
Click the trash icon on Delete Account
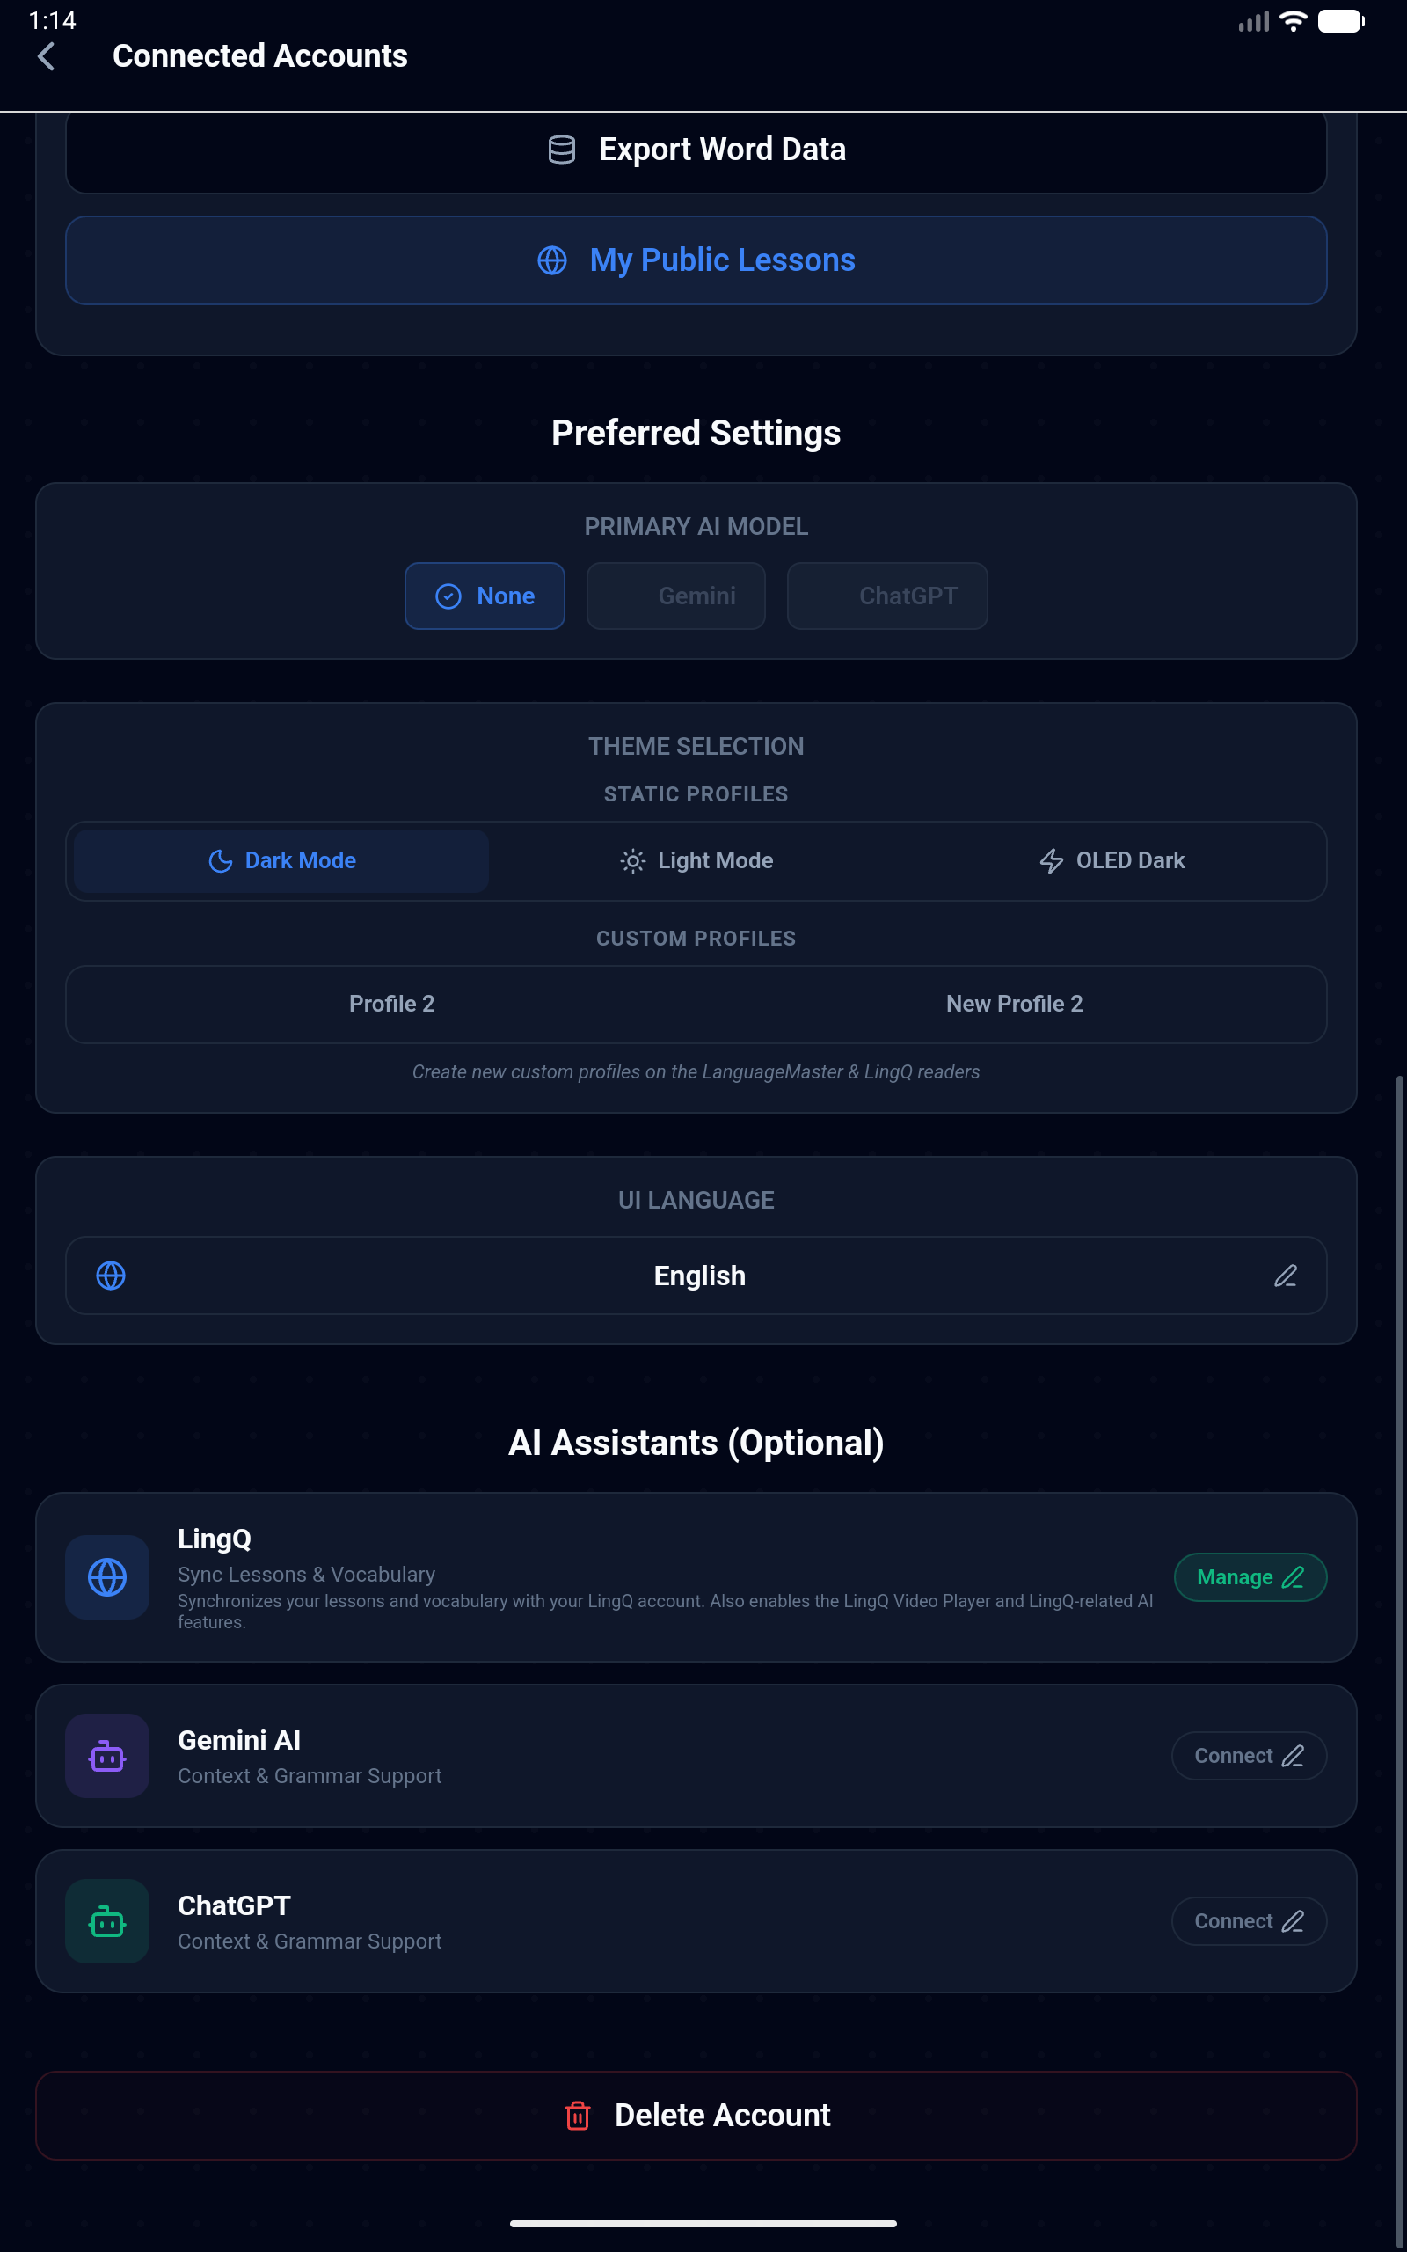(x=577, y=2115)
